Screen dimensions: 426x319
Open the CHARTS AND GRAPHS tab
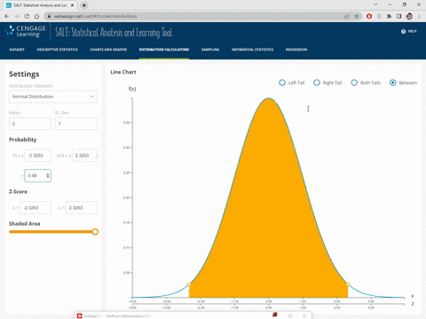pyautogui.click(x=108, y=50)
